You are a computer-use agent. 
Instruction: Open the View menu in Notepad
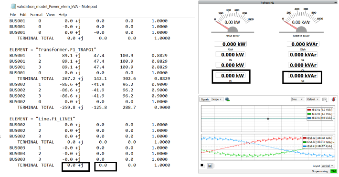[51, 15]
